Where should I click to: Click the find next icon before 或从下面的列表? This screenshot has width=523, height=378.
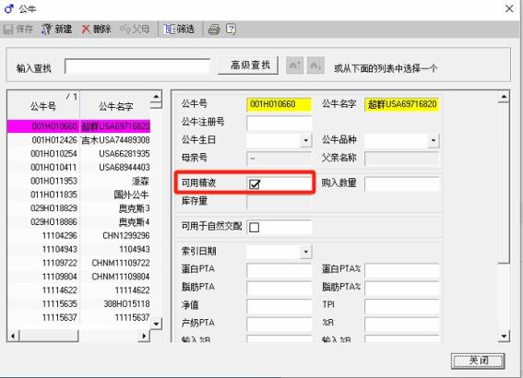click(x=315, y=65)
